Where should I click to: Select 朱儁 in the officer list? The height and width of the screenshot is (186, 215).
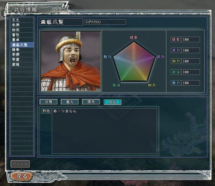(22, 25)
